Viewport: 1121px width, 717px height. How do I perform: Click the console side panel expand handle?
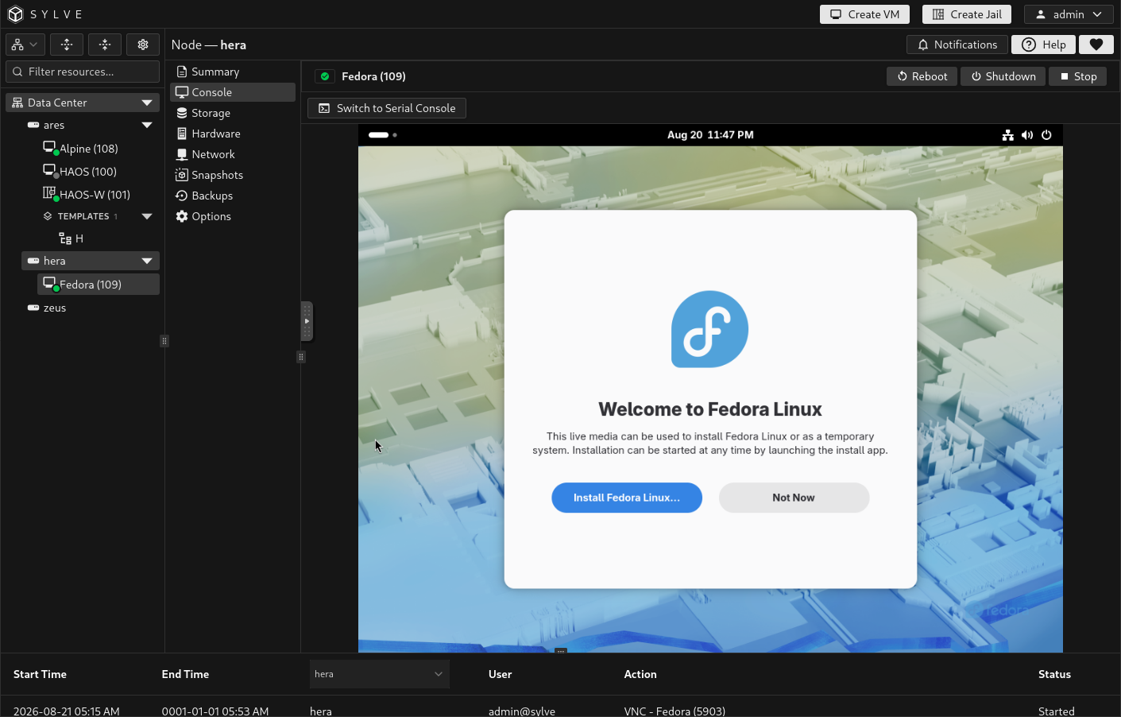(307, 321)
